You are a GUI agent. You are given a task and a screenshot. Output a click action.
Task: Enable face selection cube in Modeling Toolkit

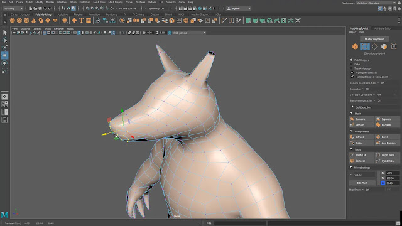click(384, 46)
